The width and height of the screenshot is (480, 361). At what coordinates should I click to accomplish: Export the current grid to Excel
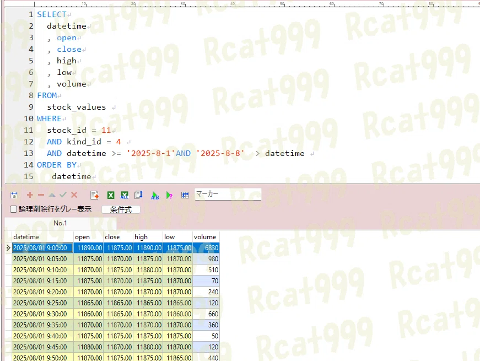point(111,195)
